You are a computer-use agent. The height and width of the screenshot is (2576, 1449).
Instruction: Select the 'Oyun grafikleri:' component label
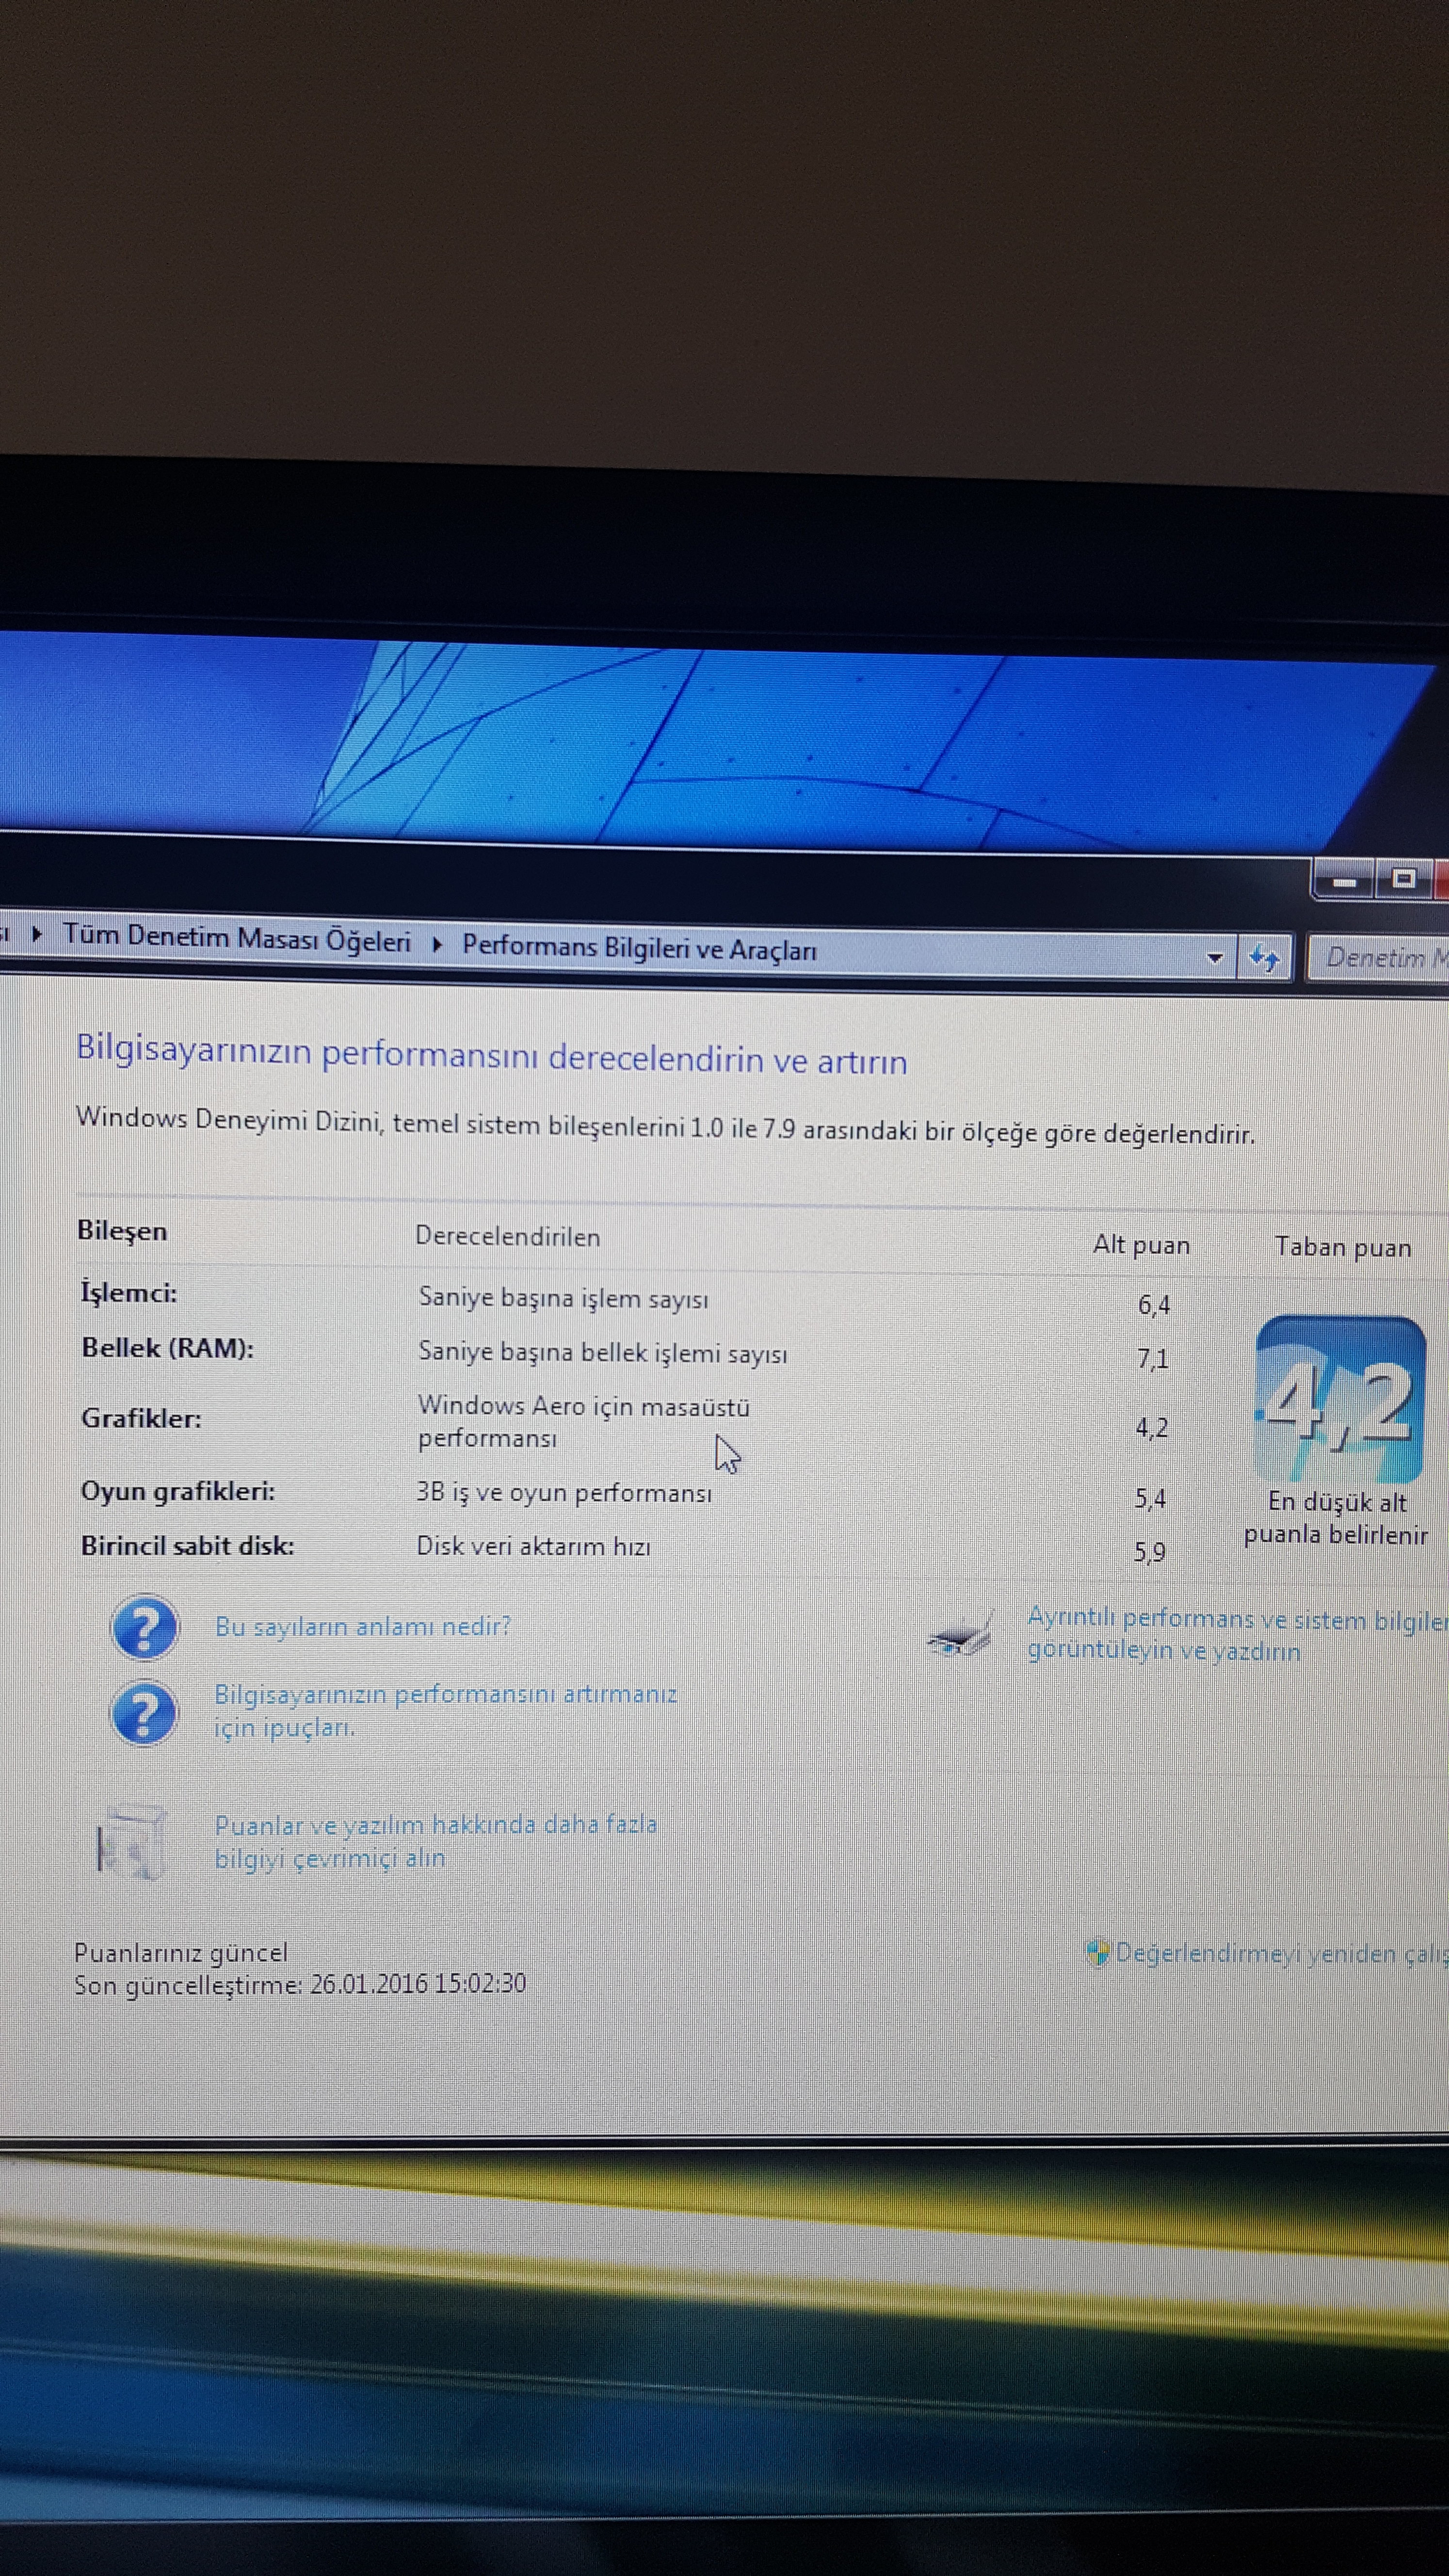(x=178, y=1491)
